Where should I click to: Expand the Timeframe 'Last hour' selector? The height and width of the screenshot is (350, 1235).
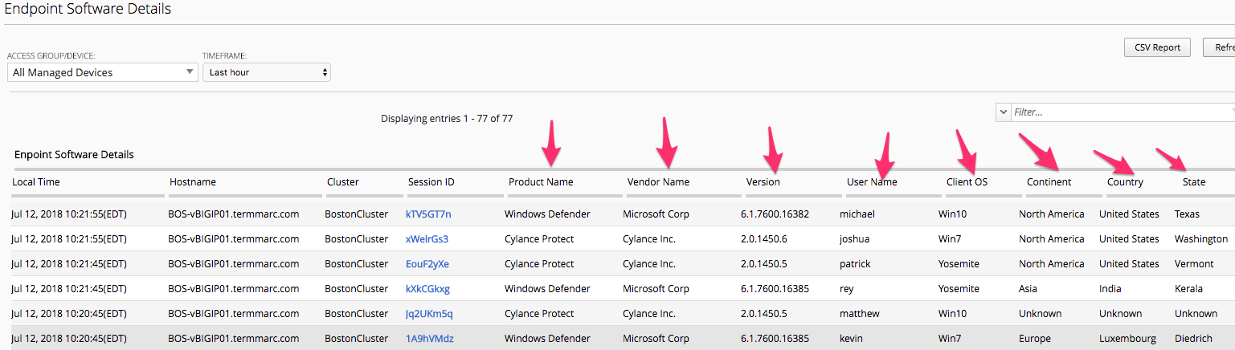tap(267, 72)
